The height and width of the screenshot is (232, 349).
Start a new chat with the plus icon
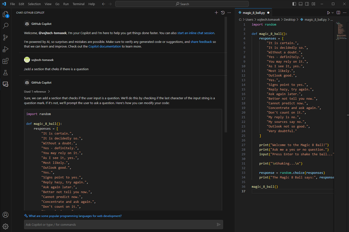coord(216,13)
